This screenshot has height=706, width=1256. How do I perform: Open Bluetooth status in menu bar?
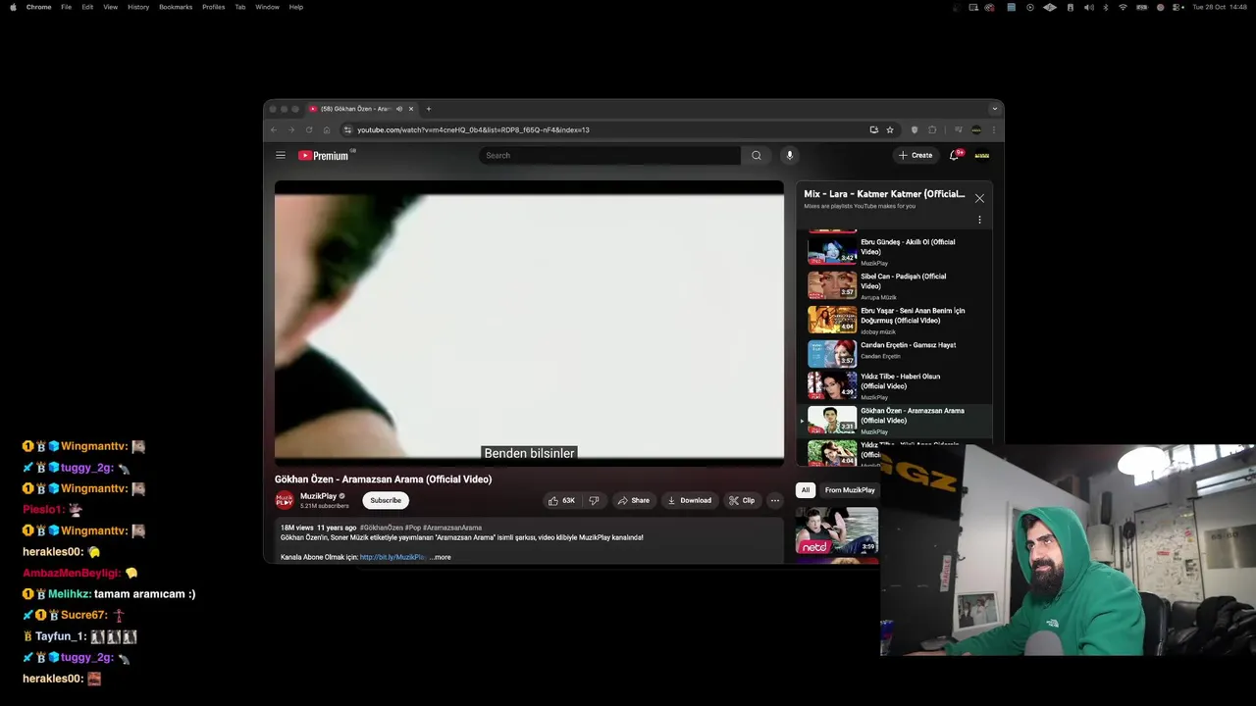[1106, 7]
